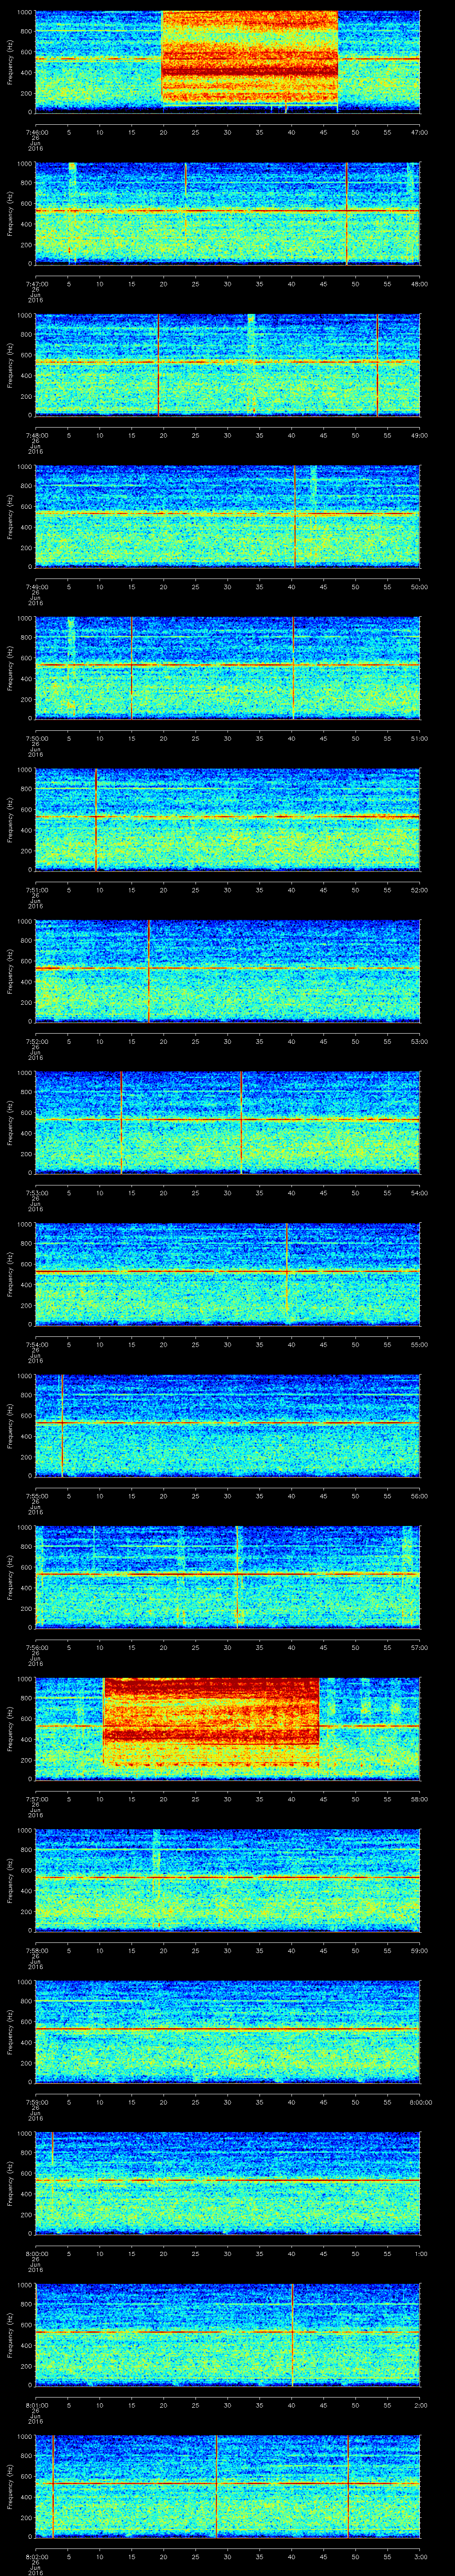Click the red vertical line near 48 s in 7:47 panel
The height and width of the screenshot is (2576, 455).
pos(346,213)
